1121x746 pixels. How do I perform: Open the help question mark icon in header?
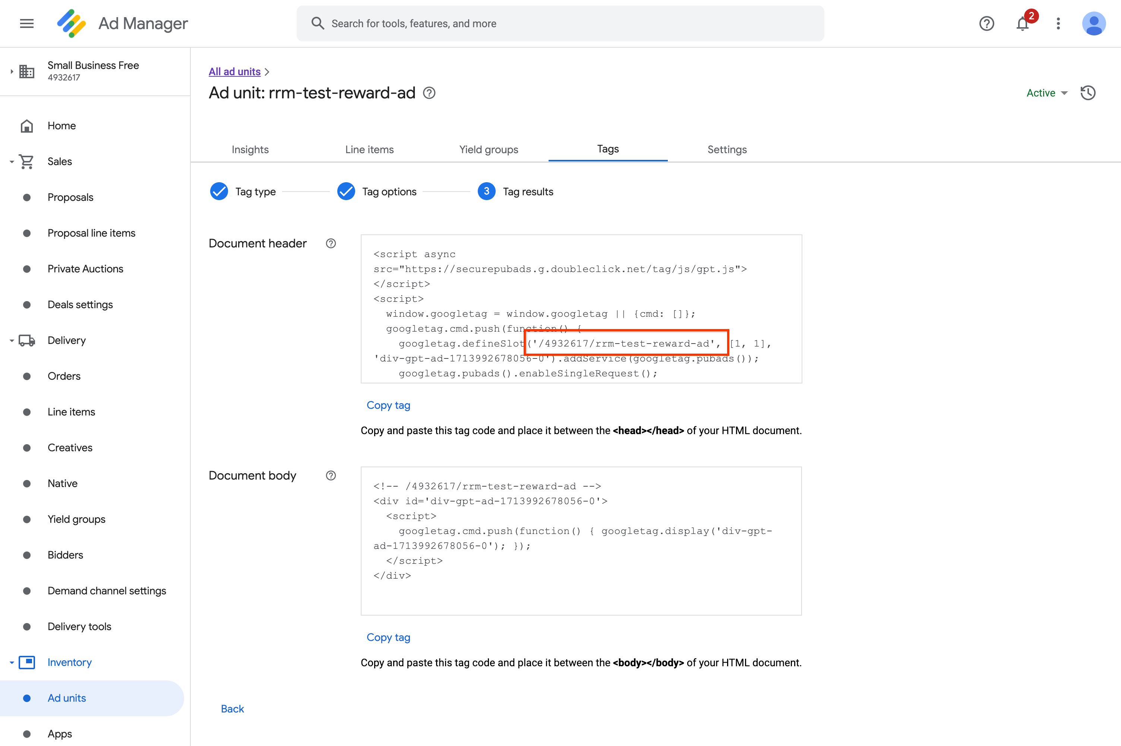(986, 23)
